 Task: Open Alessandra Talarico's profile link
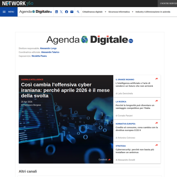50,52
